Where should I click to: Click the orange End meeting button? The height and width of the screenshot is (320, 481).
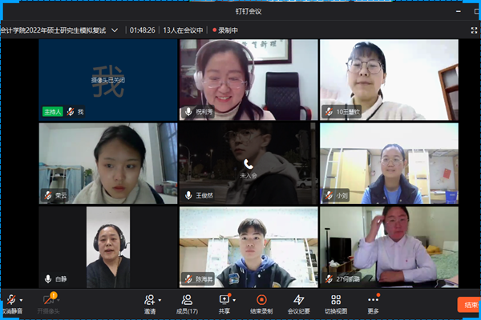tap(469, 304)
